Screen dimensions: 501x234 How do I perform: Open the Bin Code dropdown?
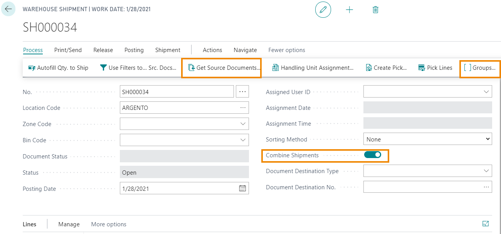pyautogui.click(x=243, y=140)
